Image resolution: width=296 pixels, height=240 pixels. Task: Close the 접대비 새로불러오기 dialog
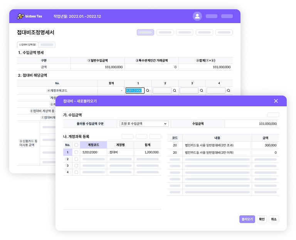(x=276, y=101)
